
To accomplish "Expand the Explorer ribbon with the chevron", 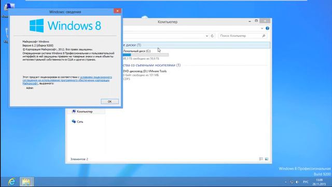I will (262, 28).
